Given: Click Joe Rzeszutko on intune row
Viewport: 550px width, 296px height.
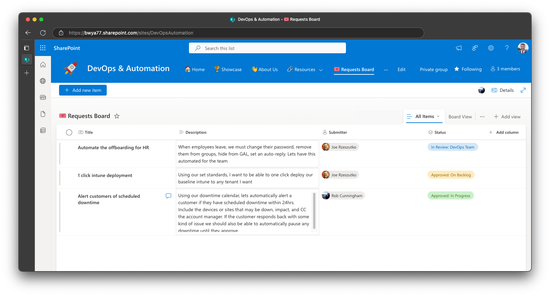Looking at the screenshot, I should [340, 175].
